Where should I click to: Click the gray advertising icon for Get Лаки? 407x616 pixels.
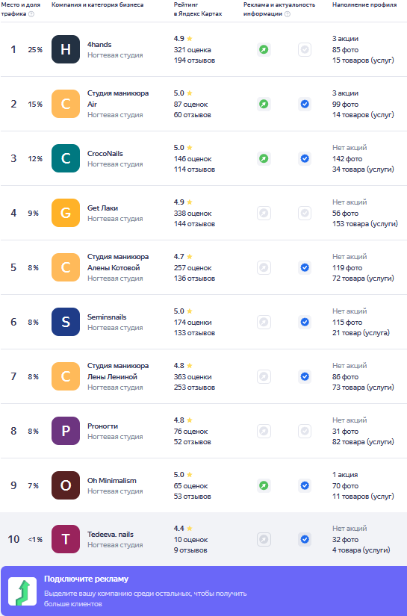pos(264,213)
